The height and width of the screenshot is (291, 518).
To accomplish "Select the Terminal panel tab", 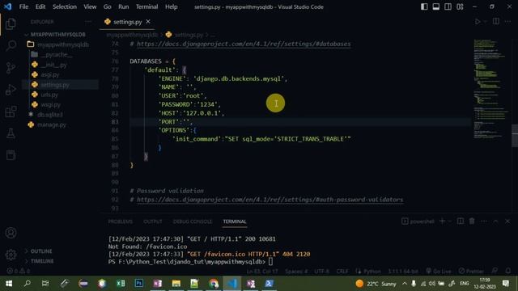I will pyautogui.click(x=235, y=221).
